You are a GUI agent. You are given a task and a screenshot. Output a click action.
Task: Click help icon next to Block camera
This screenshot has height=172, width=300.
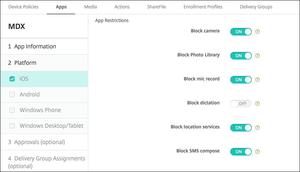(257, 31)
